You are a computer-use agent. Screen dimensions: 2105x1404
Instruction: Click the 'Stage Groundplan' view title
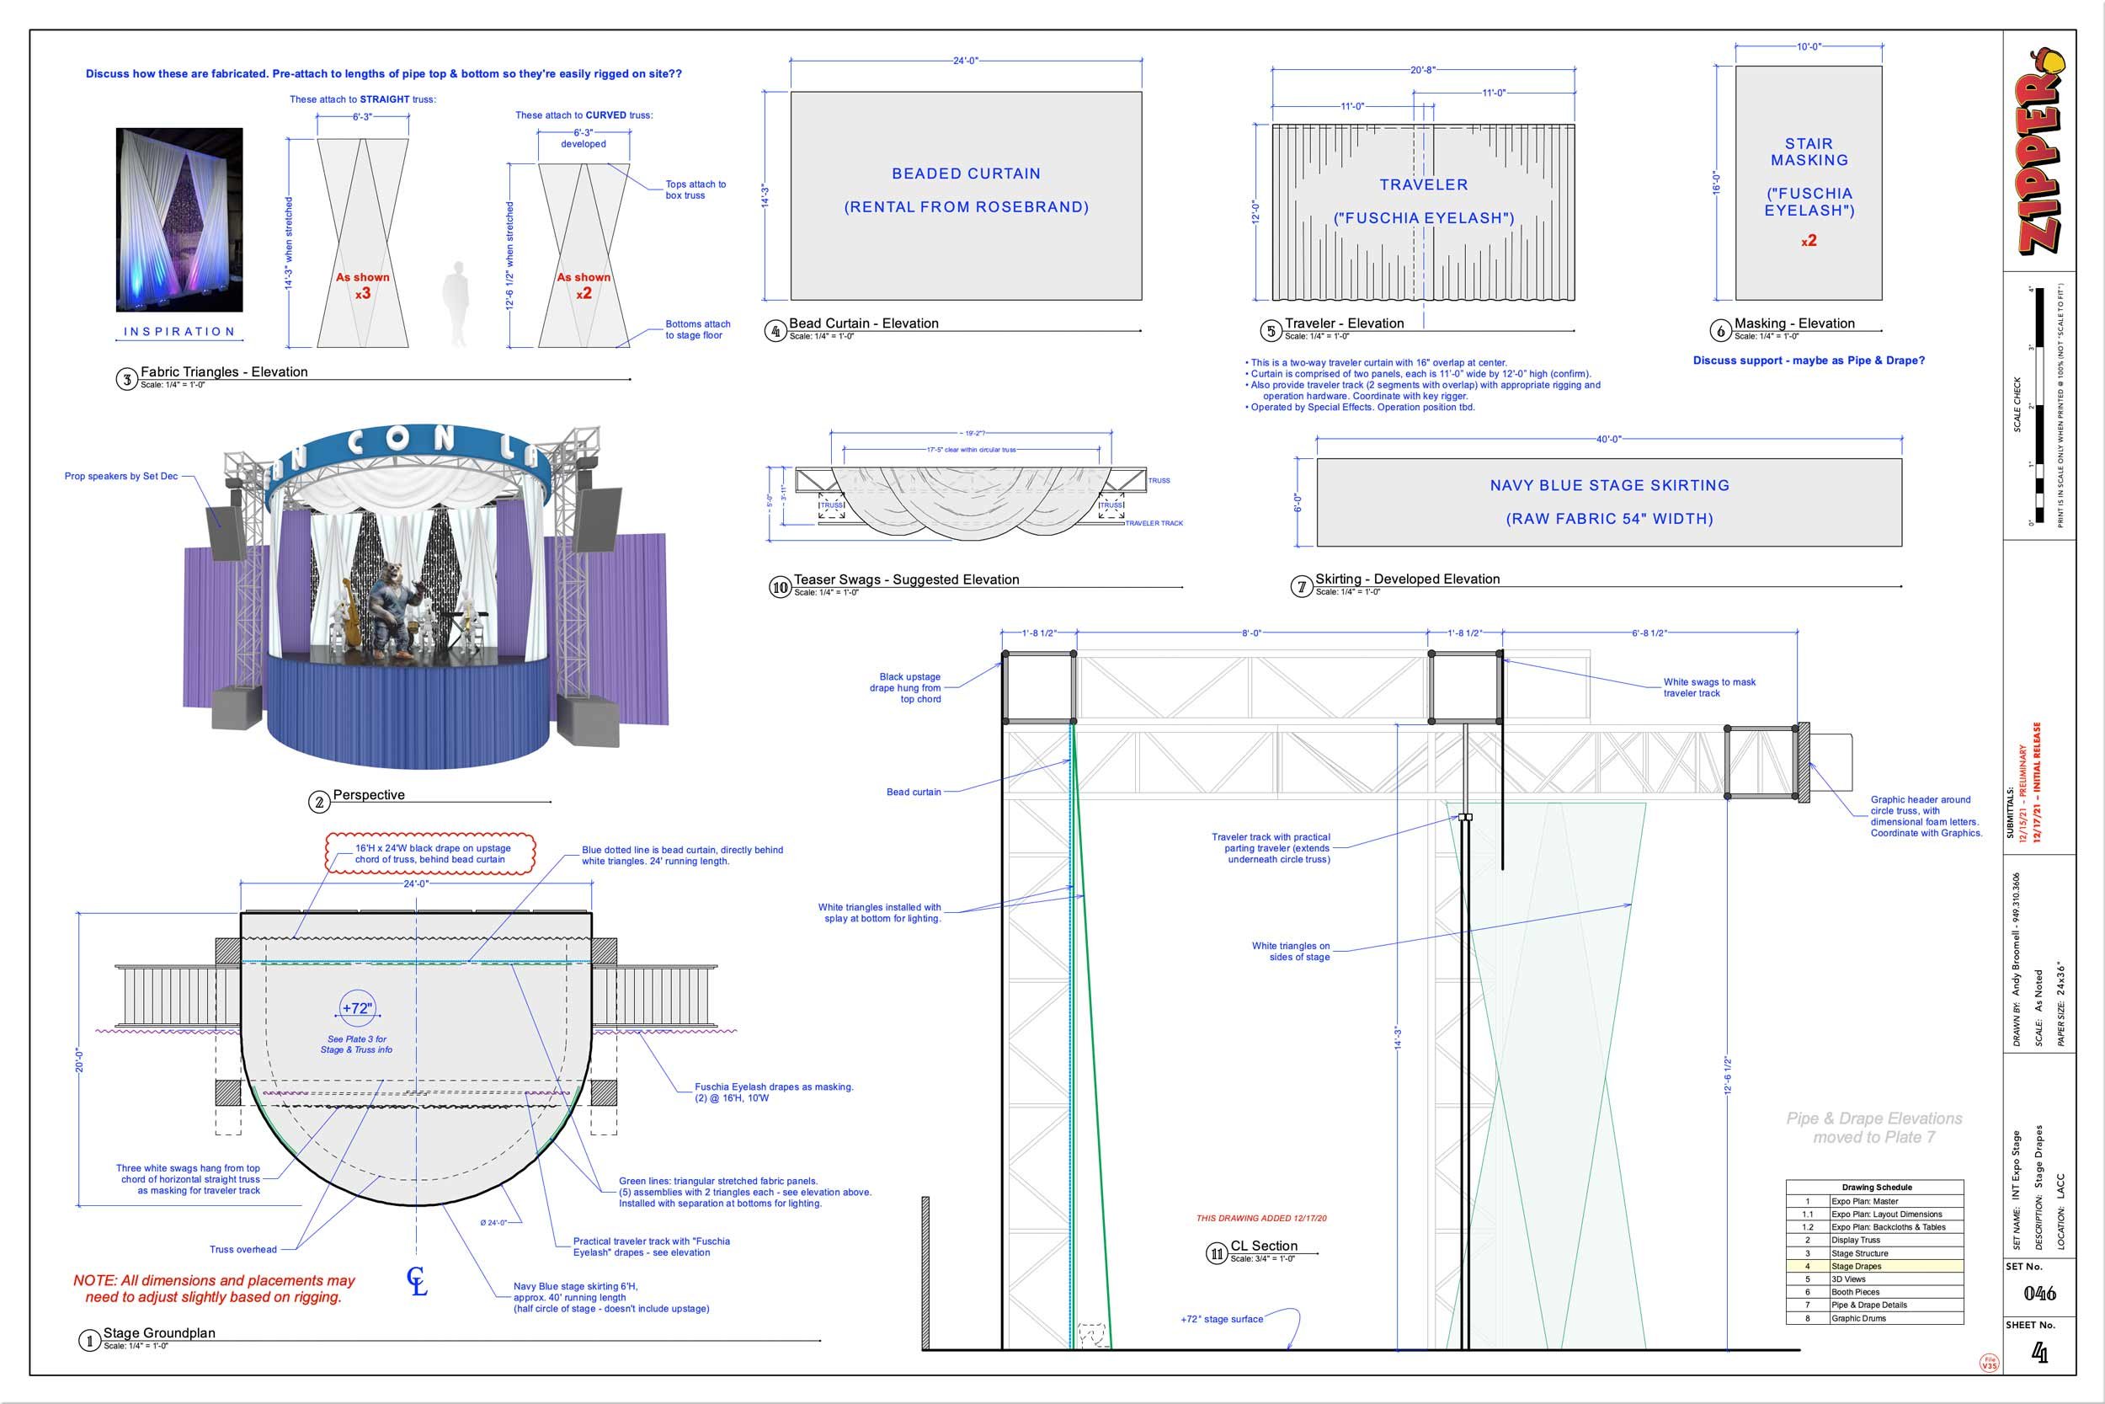pos(159,1332)
